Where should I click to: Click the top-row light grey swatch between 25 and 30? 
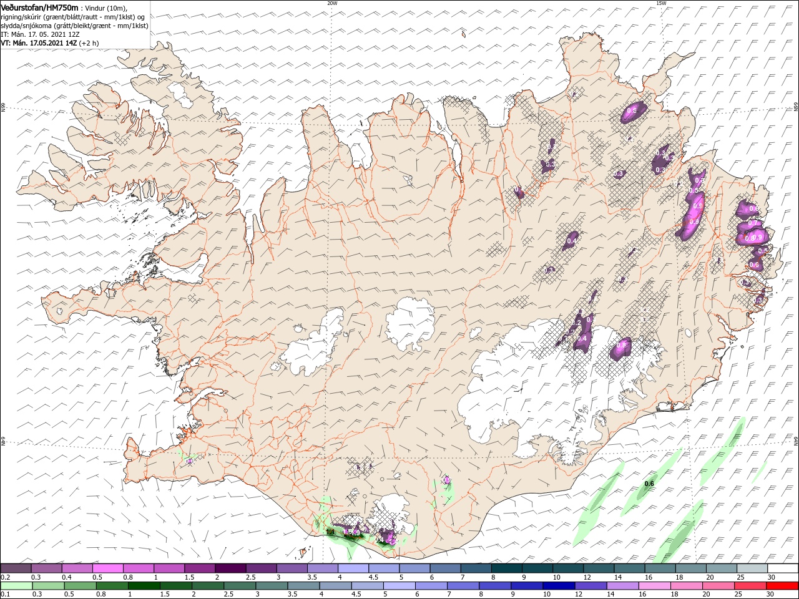[752, 568]
